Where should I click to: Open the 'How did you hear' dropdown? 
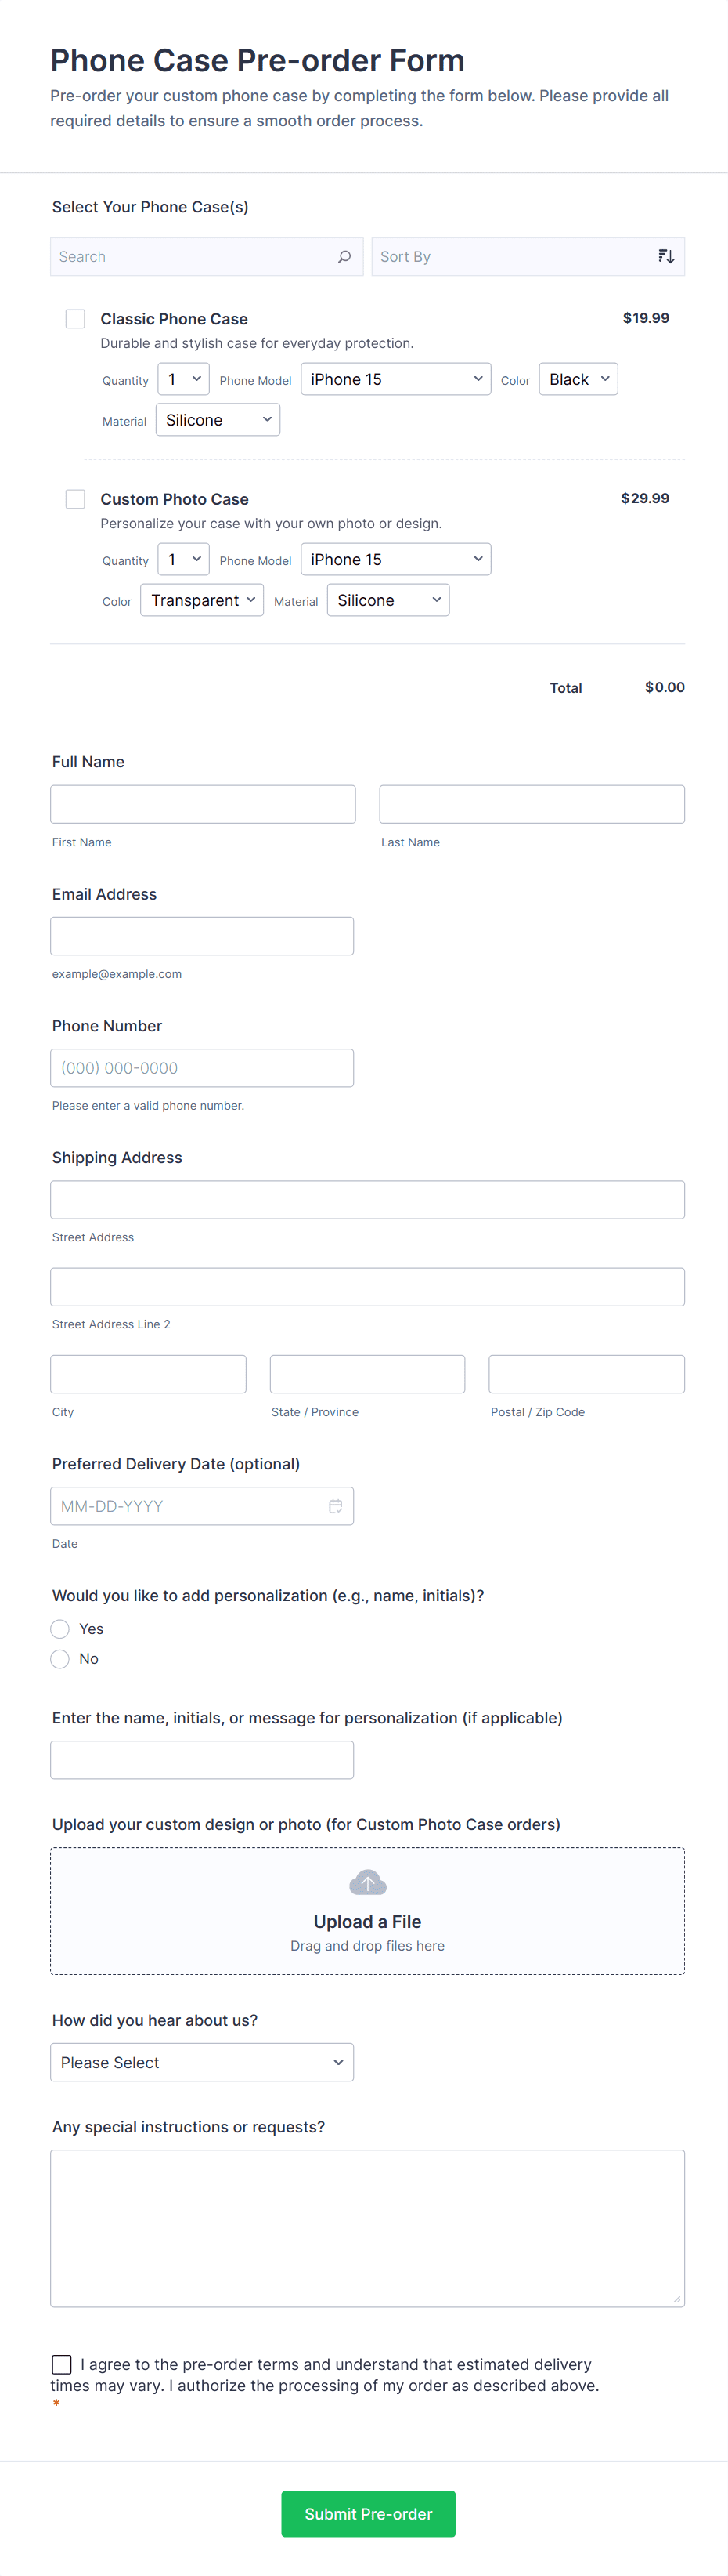coord(202,2062)
